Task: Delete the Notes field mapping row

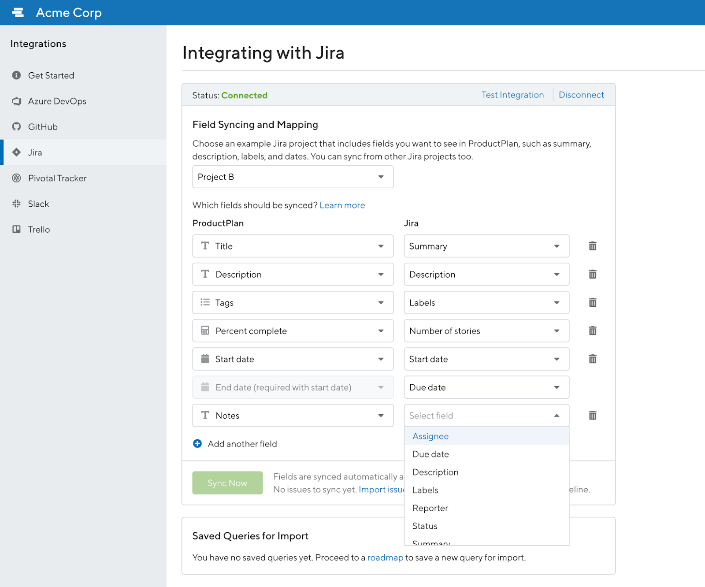Action: click(x=592, y=416)
